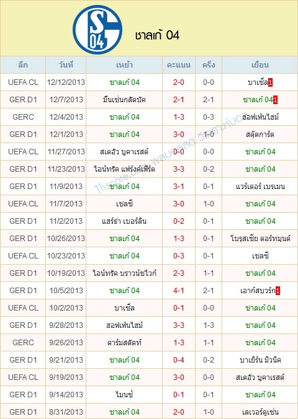Viewport: 298px width, 419px height.
Task: Click the Schalke 04 club logo
Action: pyautogui.click(x=97, y=29)
